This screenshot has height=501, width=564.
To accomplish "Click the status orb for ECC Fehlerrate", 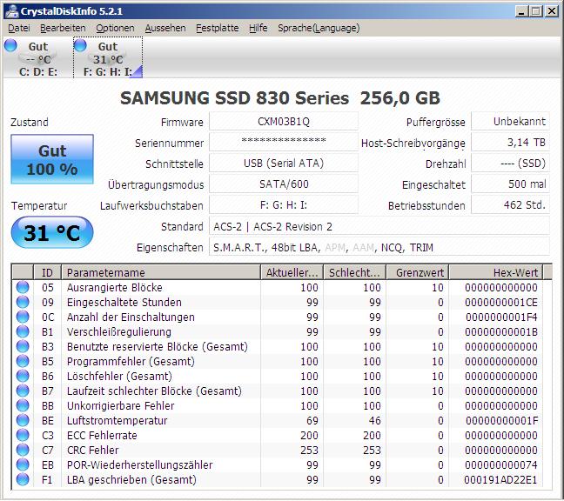I will (x=23, y=435).
